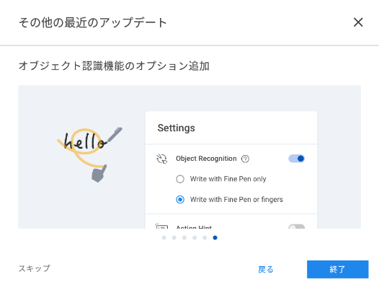
Task: Click the active sixth page indicator dot
Action: tap(215, 238)
